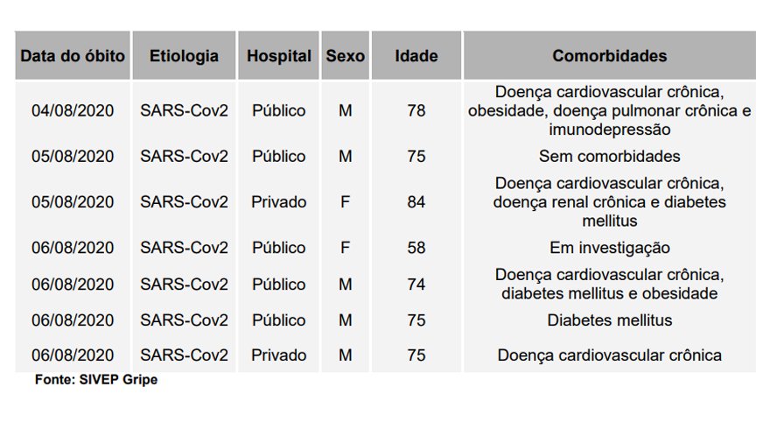This screenshot has height=429, width=770.
Task: Select the "Comorbidades" column header
Action: 609,56
